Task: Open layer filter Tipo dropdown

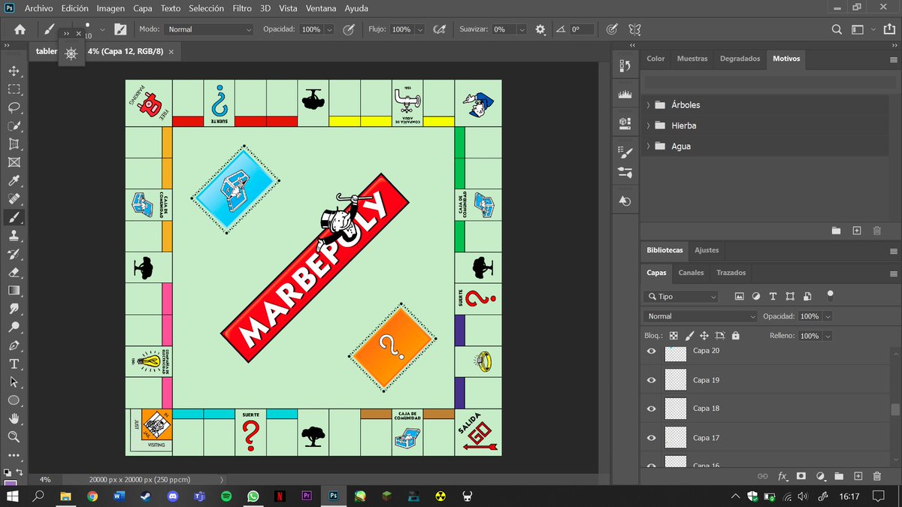Action: tap(681, 297)
